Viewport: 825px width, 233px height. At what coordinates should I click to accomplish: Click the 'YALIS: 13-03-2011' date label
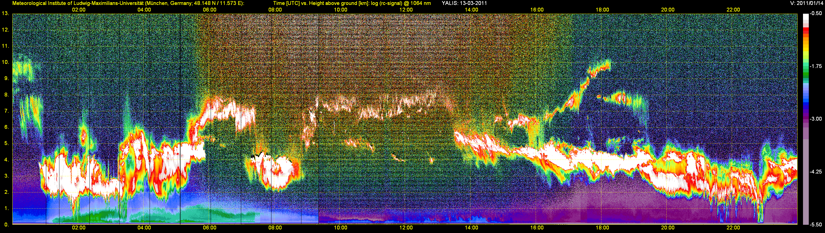pyautogui.click(x=464, y=3)
